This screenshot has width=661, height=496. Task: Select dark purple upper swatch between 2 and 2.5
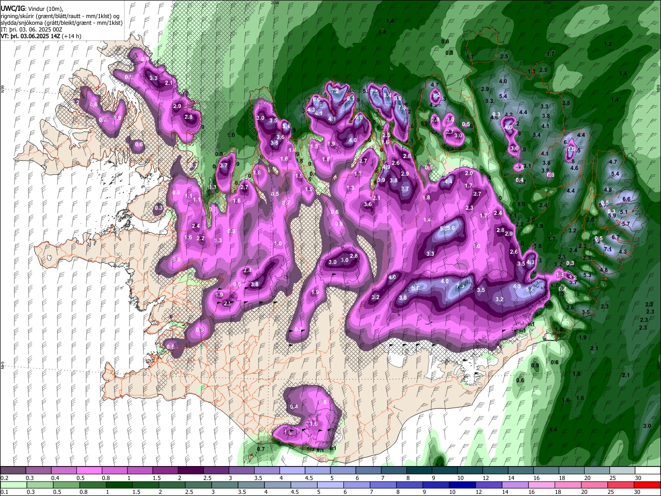(x=191, y=471)
